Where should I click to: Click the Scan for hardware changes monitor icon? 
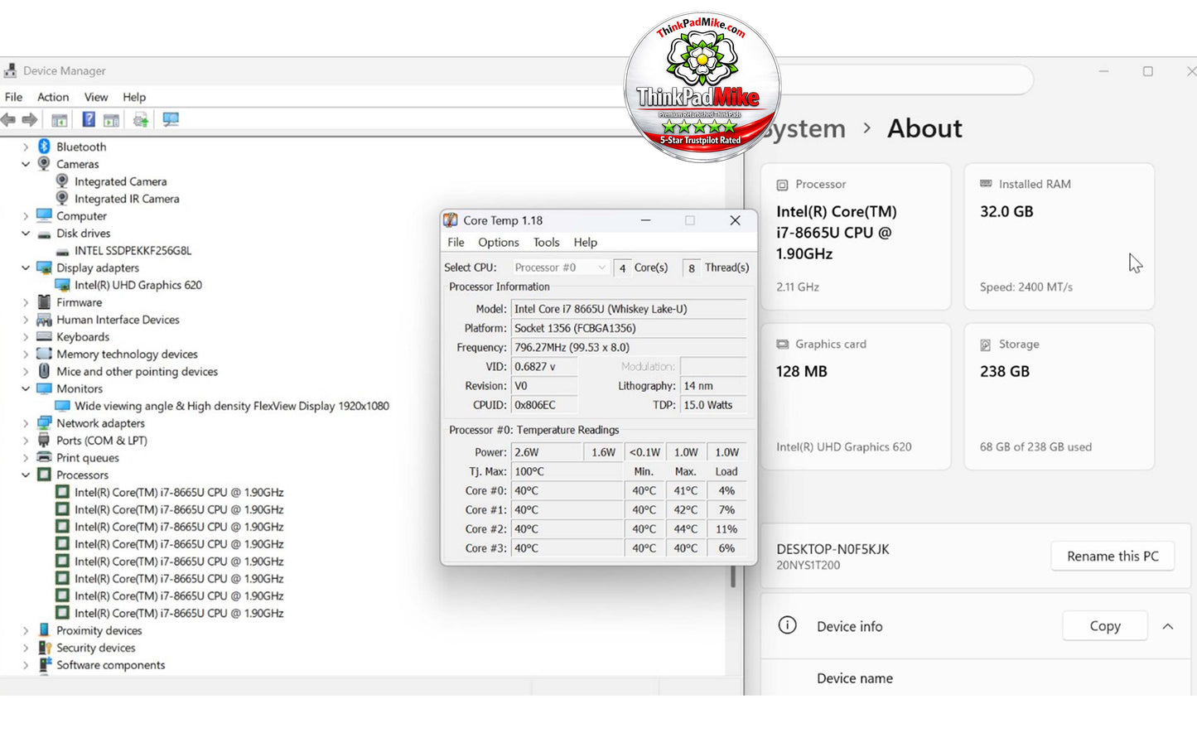(x=171, y=120)
